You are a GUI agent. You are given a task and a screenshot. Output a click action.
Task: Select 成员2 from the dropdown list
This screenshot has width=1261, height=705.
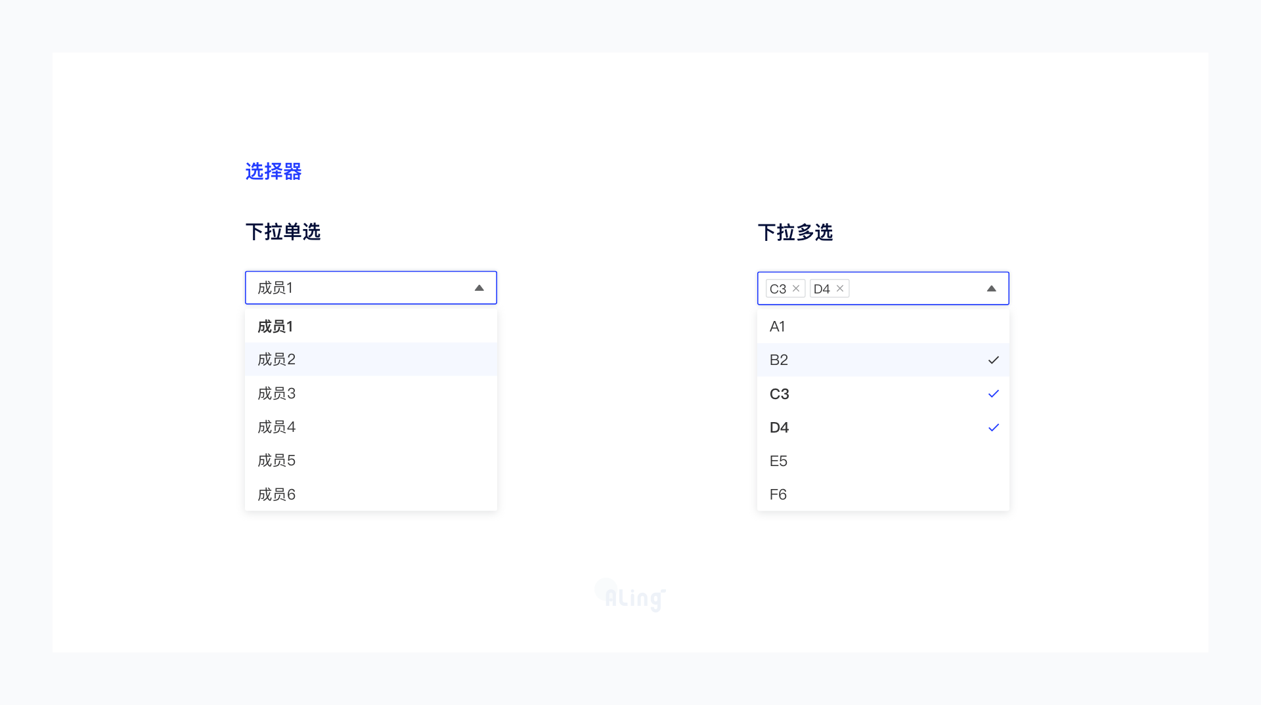[277, 360]
